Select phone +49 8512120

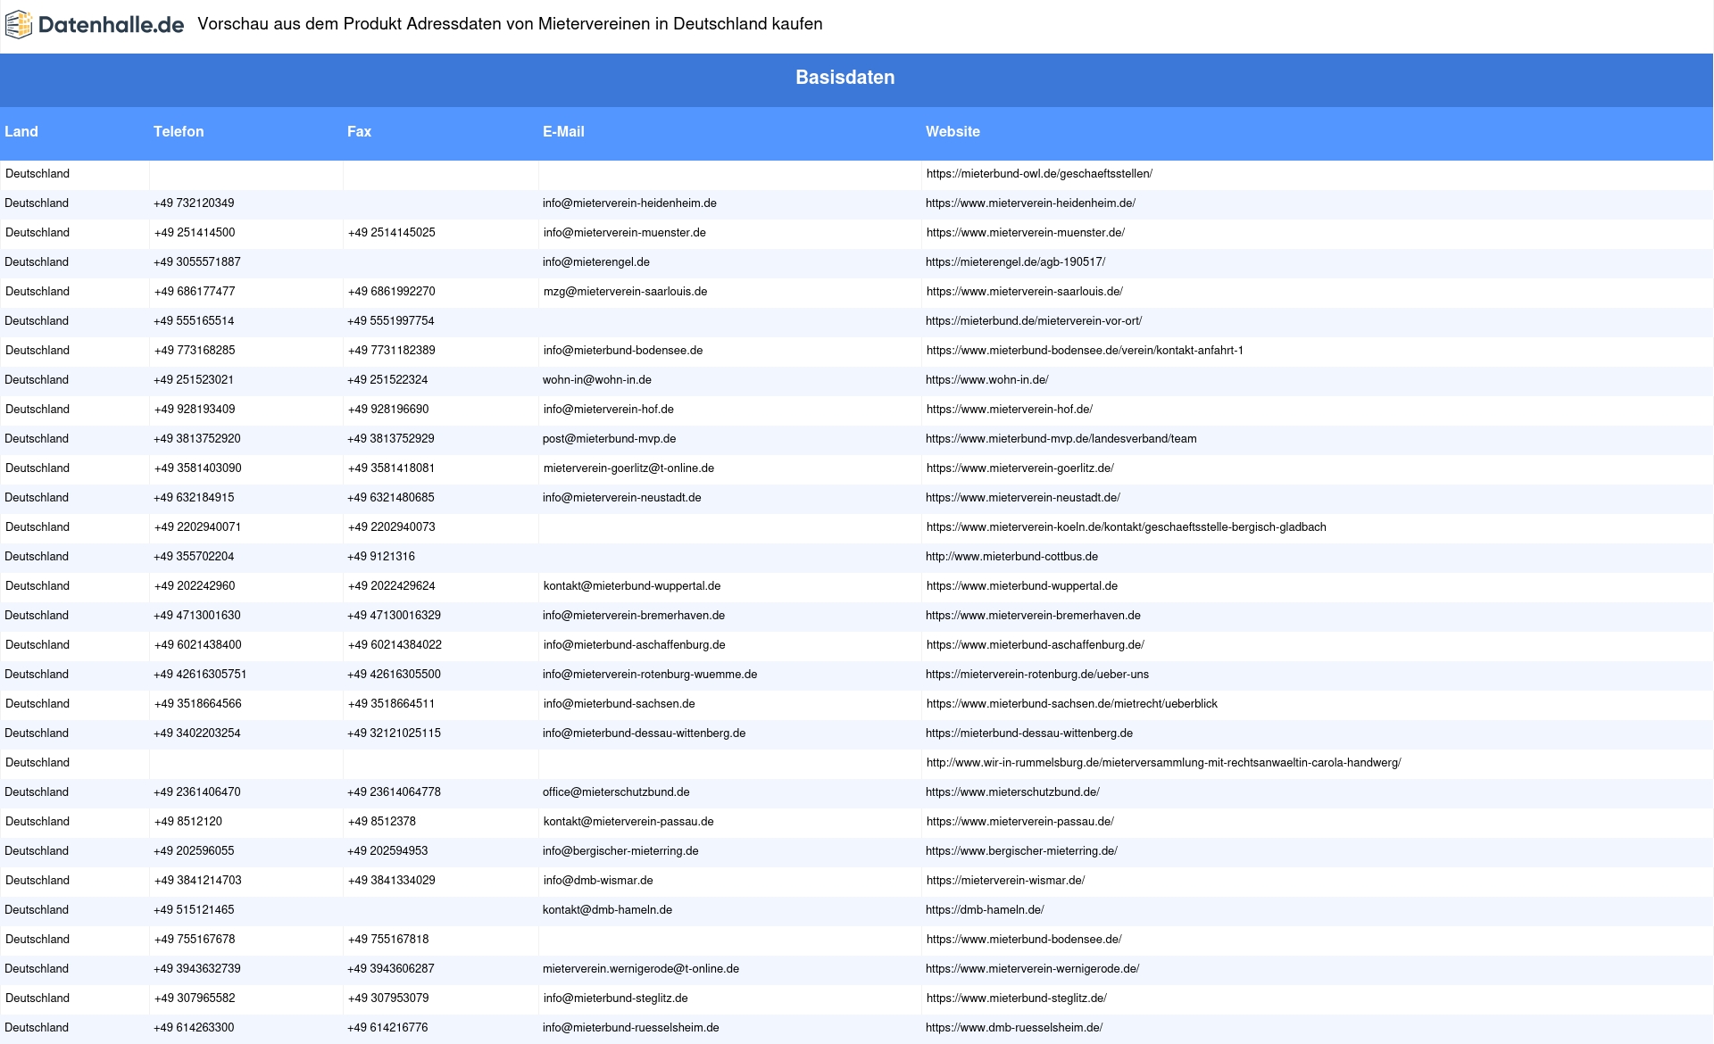click(x=188, y=822)
